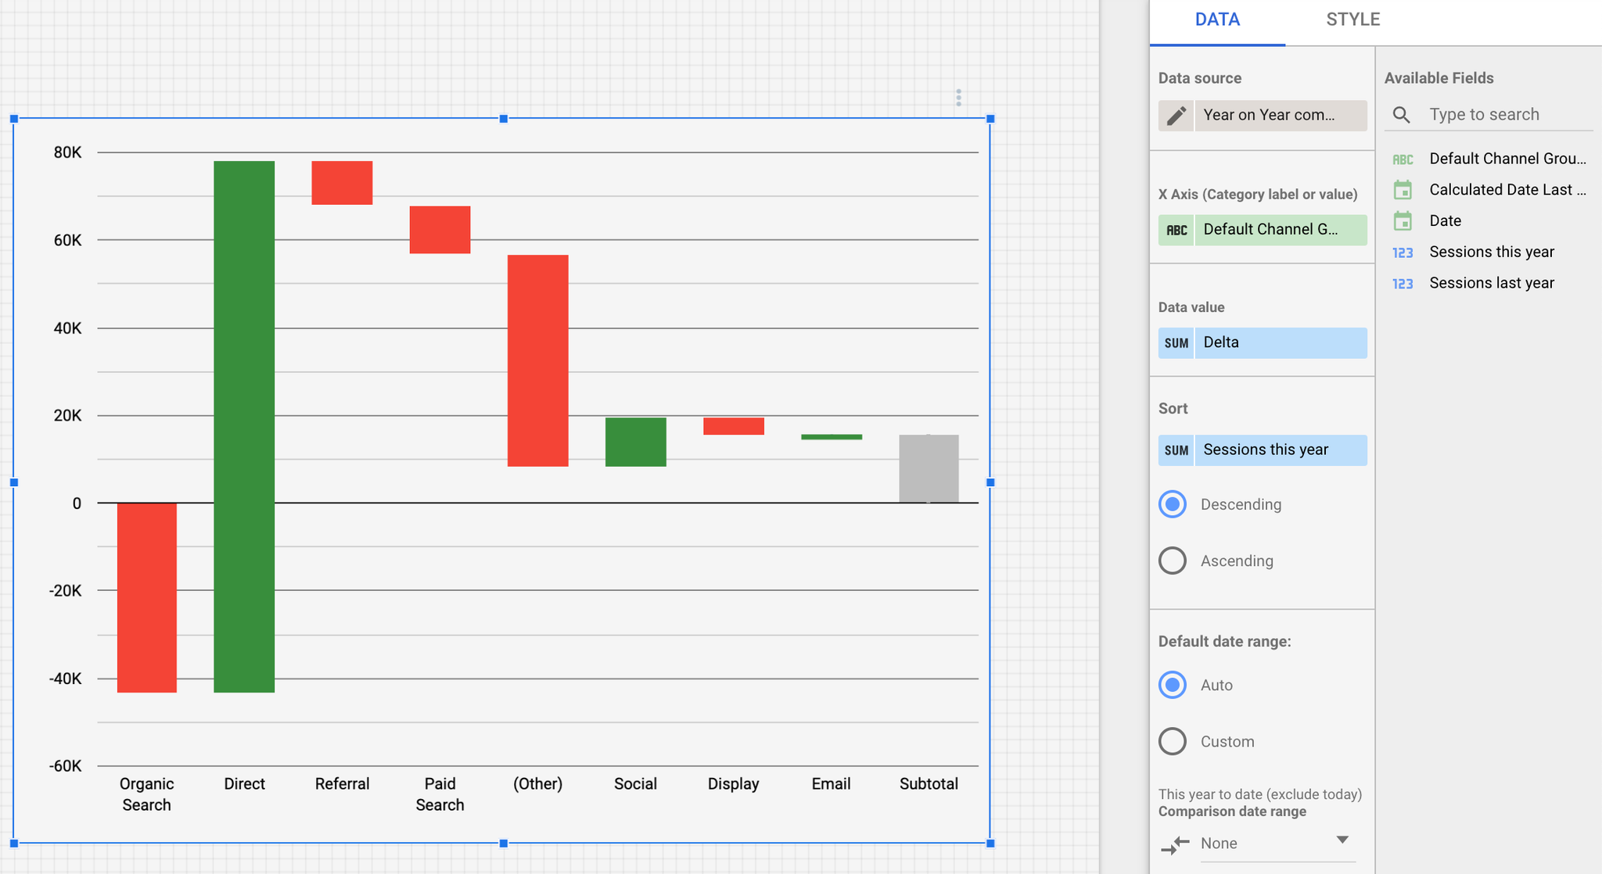Click the calendar icon beside the Date field
The height and width of the screenshot is (874, 1602).
1403,221
